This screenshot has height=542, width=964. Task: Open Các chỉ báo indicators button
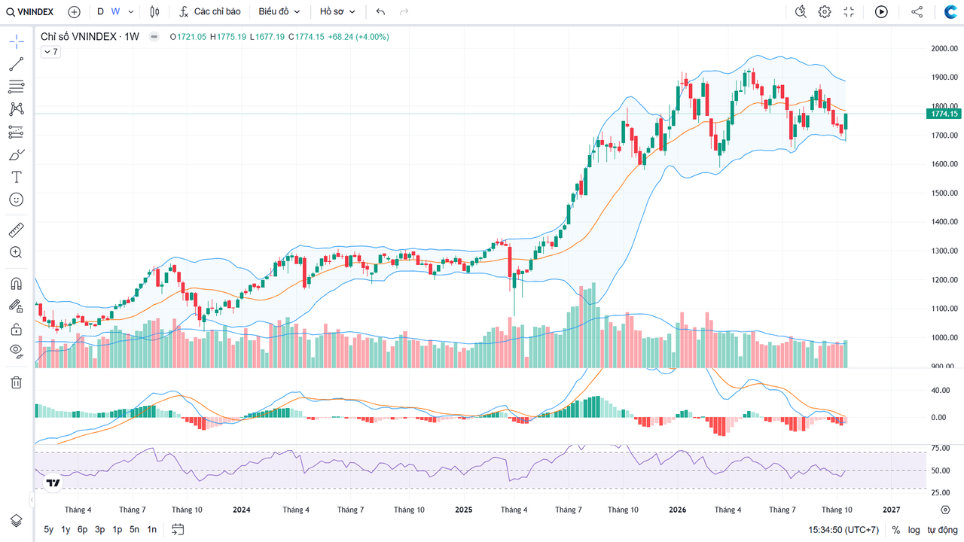tap(210, 12)
